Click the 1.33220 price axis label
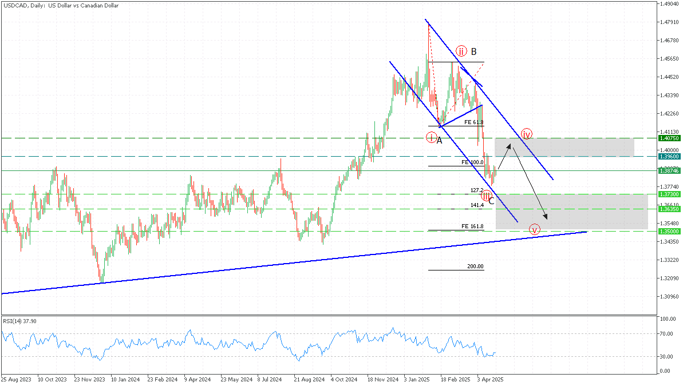Viewport: 687px width, 386px height. [x=669, y=260]
